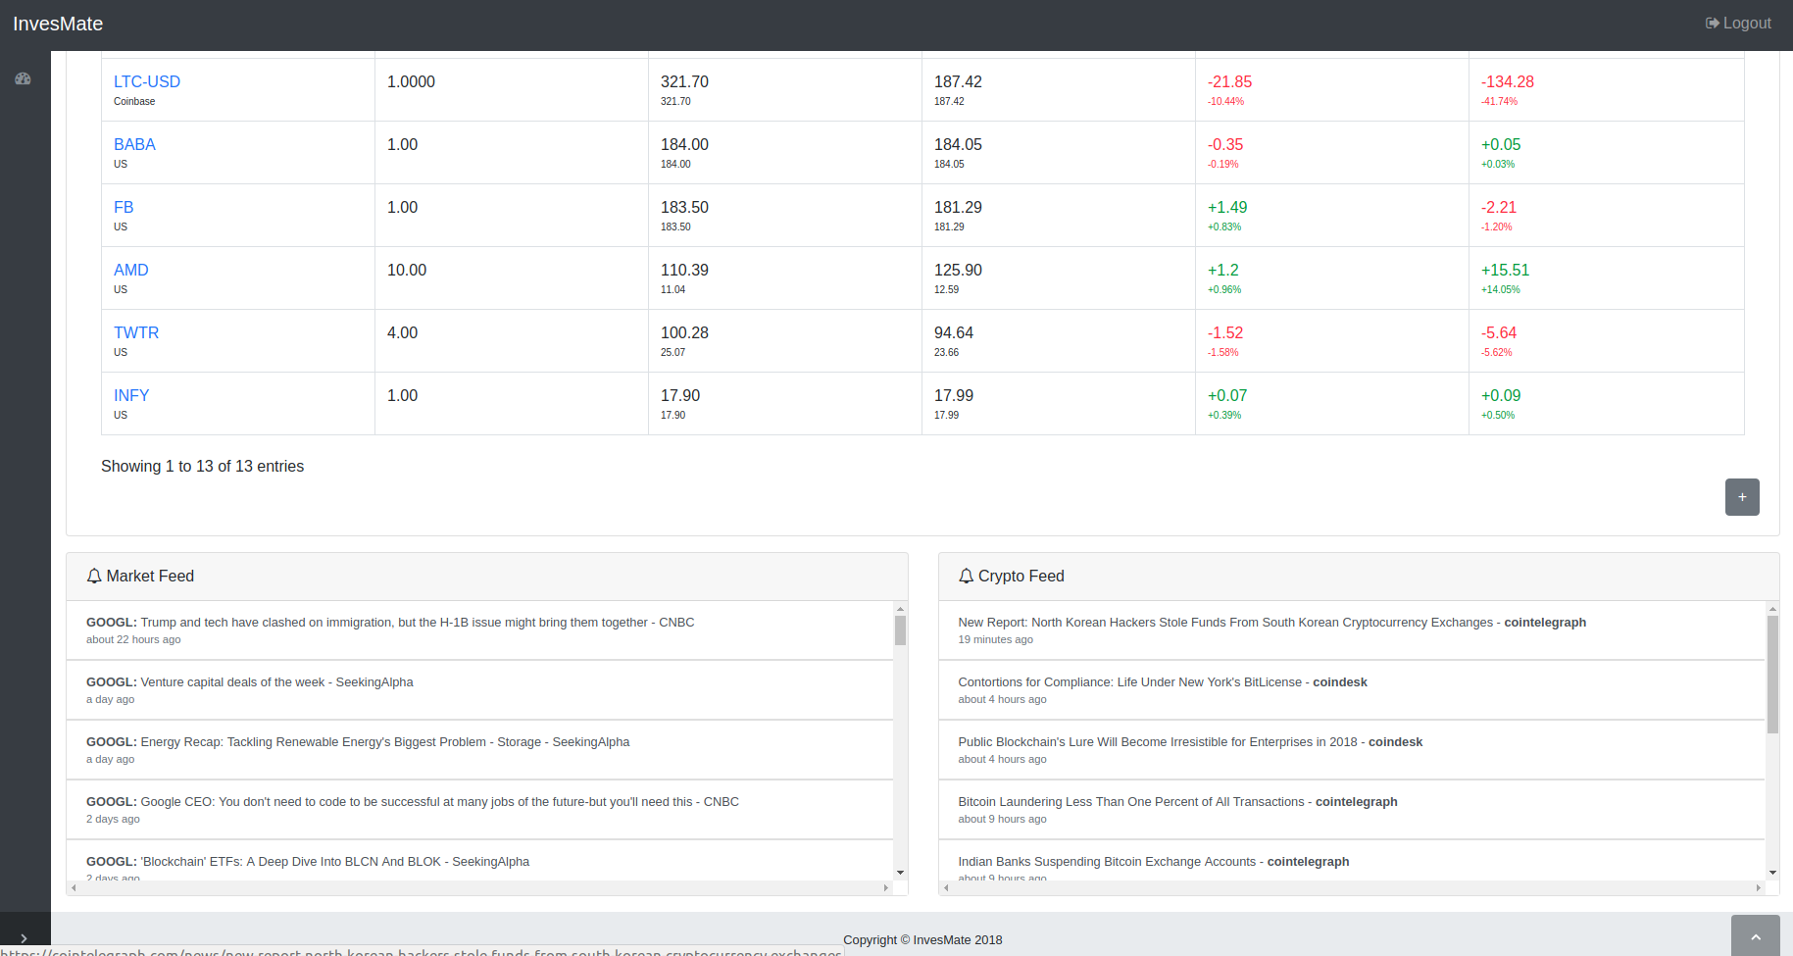Screen dimensions: 1793x956
Task: Open the FB ticker link
Action: coord(124,208)
